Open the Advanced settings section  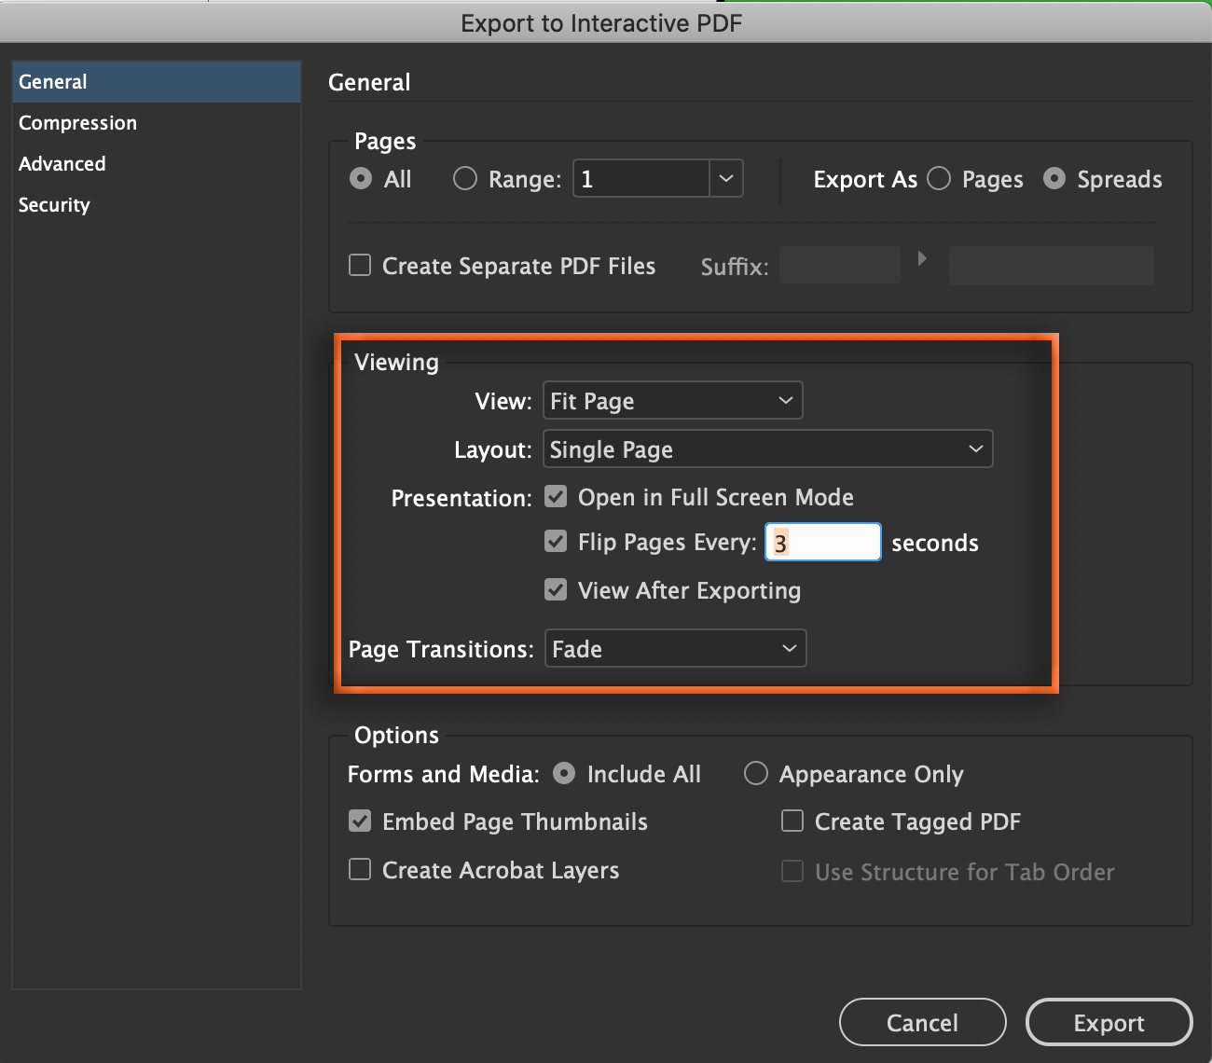point(62,163)
